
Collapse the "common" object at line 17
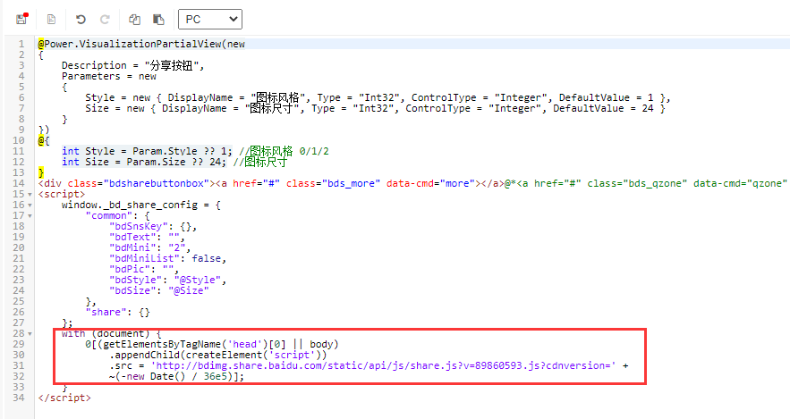tap(30, 215)
